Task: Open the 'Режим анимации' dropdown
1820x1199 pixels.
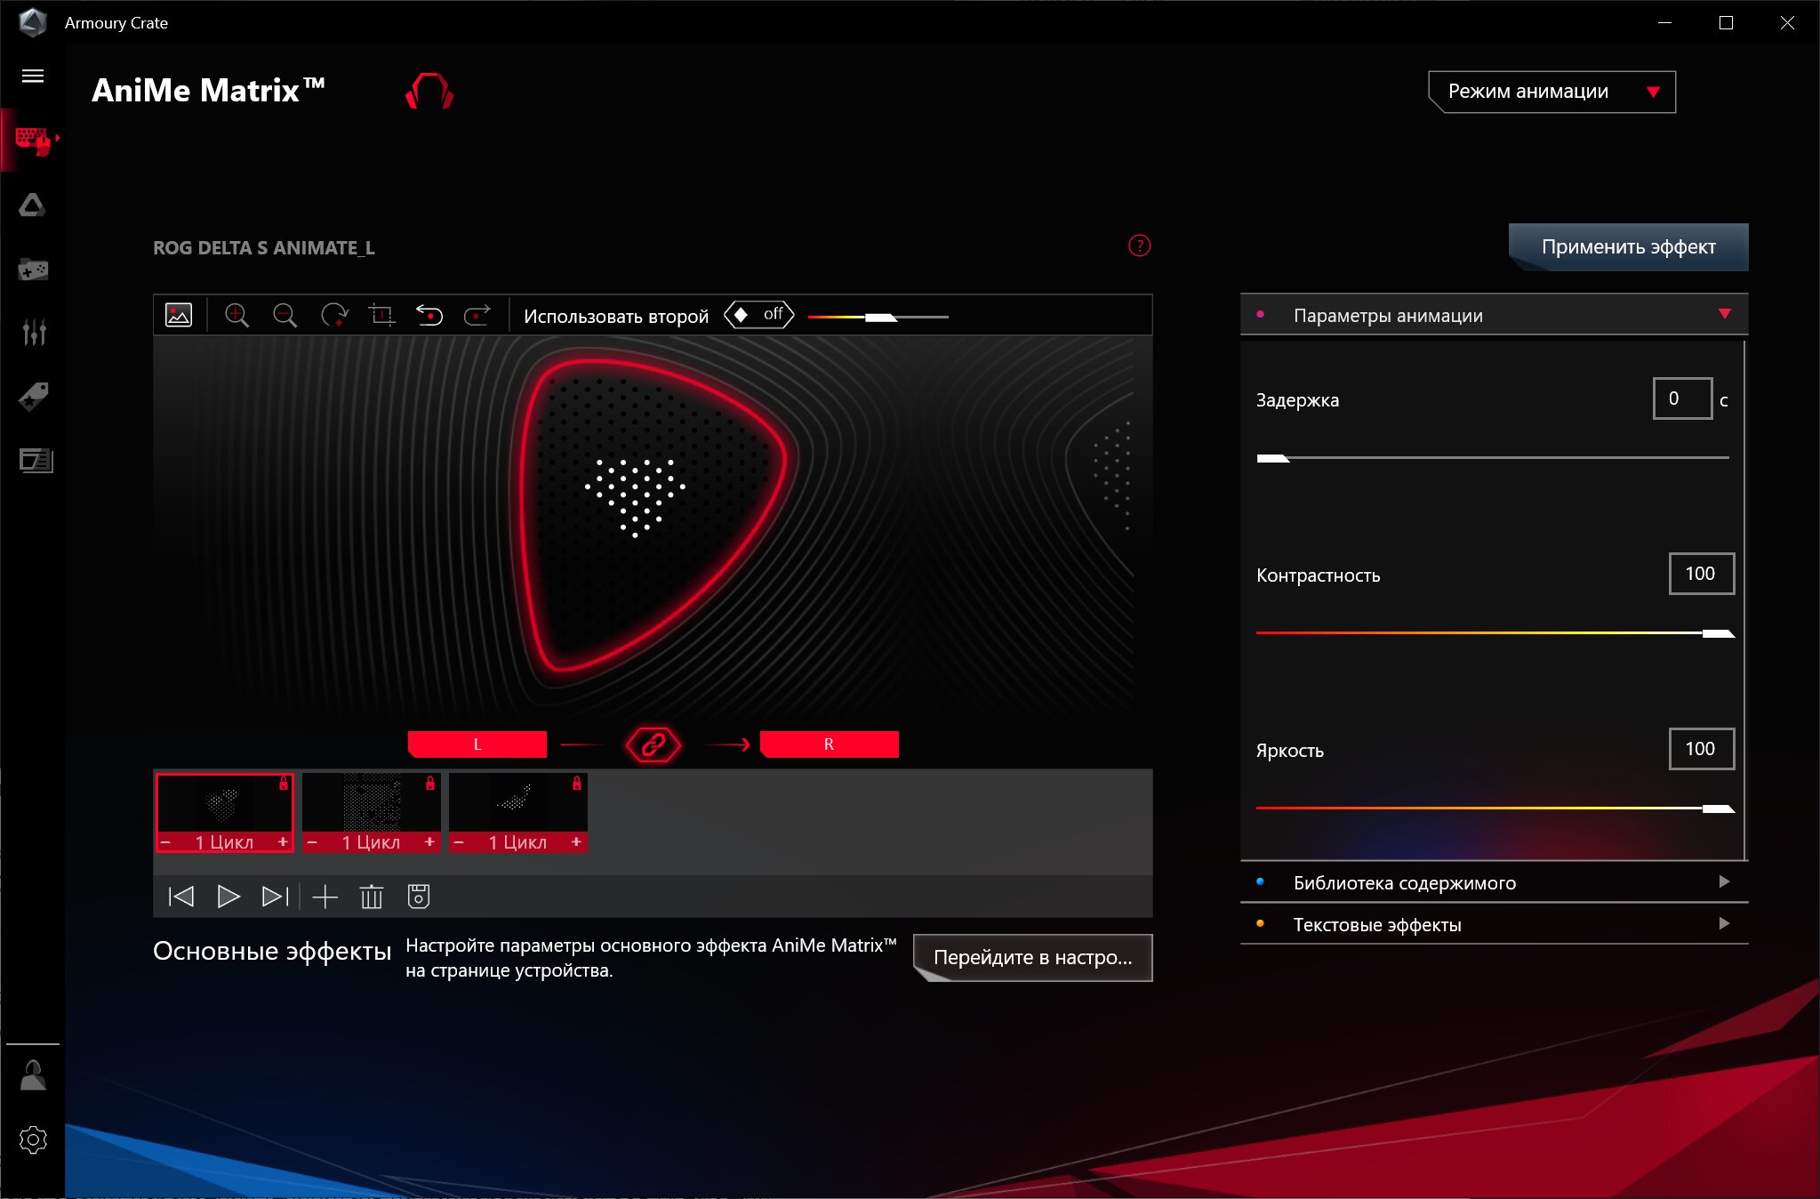Action: tap(1551, 92)
